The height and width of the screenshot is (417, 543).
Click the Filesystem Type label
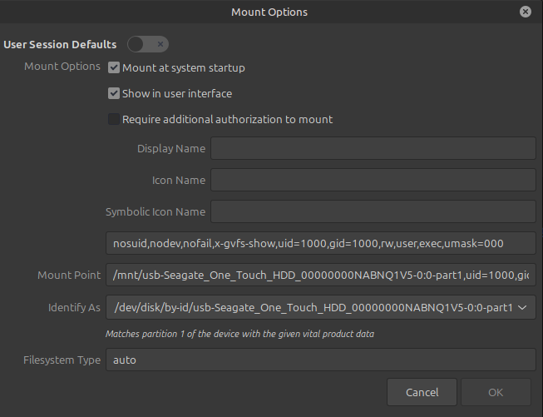pos(62,360)
